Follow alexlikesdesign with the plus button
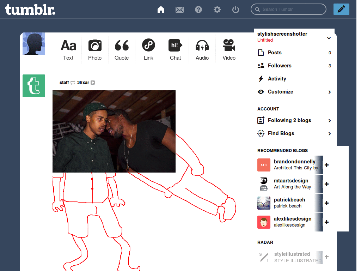361x271 pixels. (x=326, y=222)
